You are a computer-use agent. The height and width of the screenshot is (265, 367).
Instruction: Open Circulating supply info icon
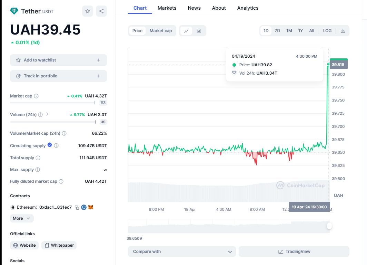(x=56, y=145)
